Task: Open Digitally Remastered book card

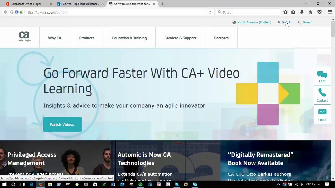Action: point(276,161)
